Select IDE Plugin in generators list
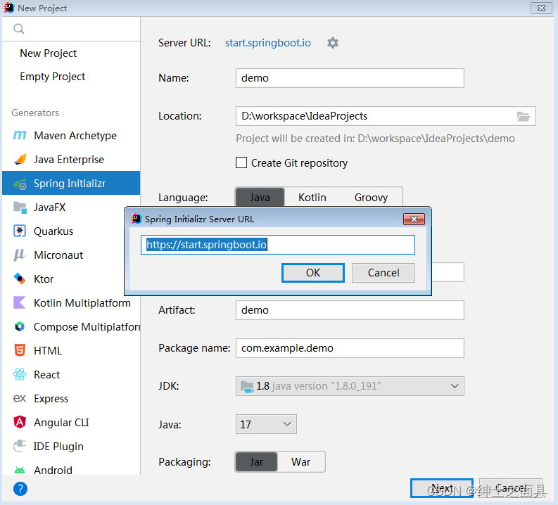Image resolution: width=558 pixels, height=505 pixels. click(71, 446)
